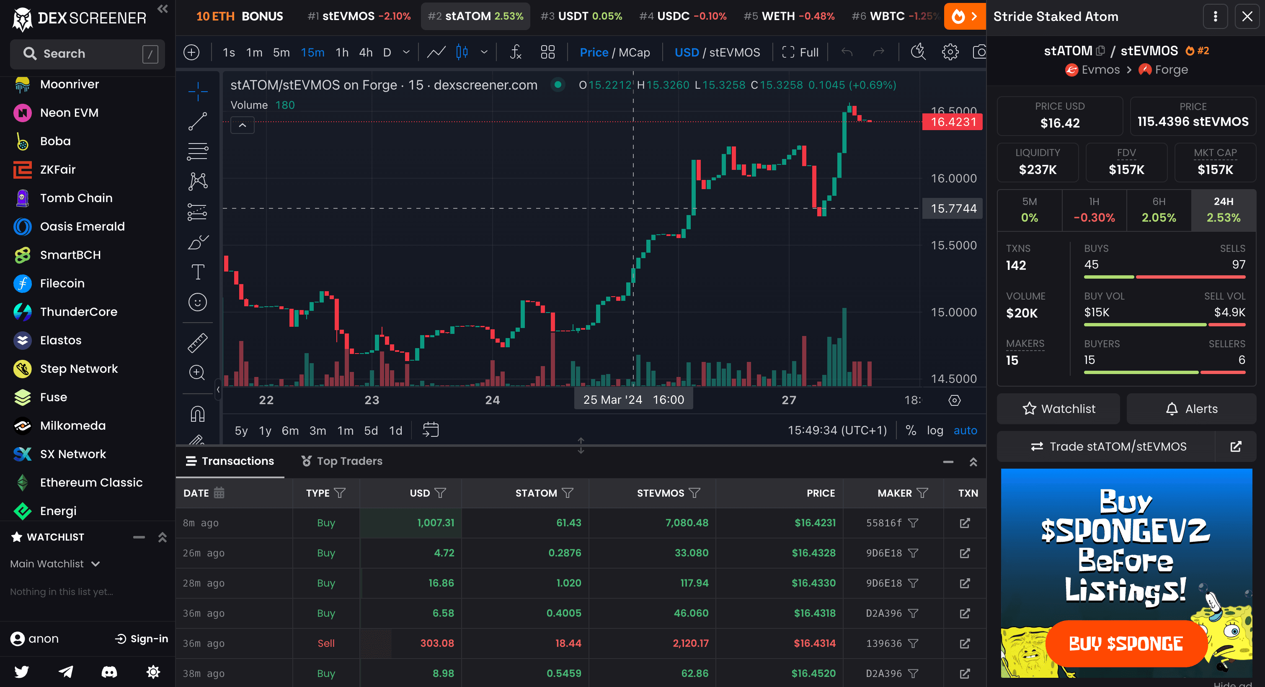1265x687 pixels.
Task: Open chart settings gear icon
Action: point(950,52)
